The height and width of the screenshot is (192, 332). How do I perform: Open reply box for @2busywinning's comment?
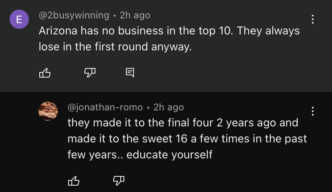pyautogui.click(x=130, y=72)
